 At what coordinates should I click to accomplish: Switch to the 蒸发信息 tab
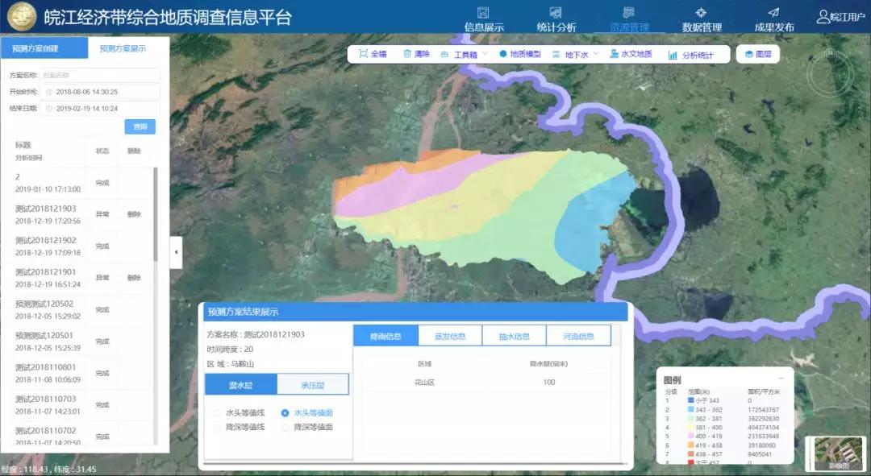452,336
